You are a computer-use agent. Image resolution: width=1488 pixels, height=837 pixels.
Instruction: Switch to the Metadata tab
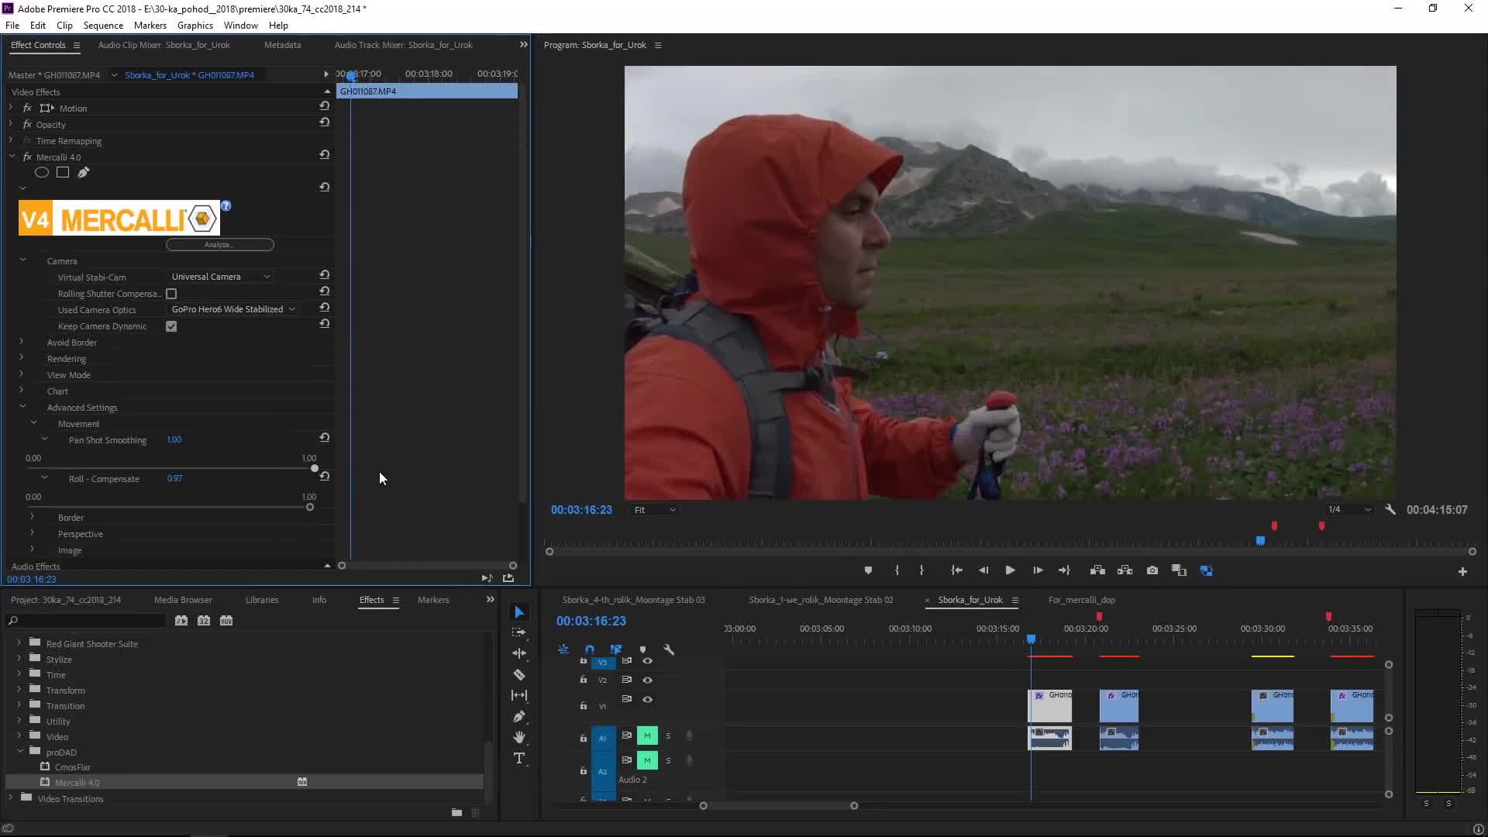coord(282,45)
